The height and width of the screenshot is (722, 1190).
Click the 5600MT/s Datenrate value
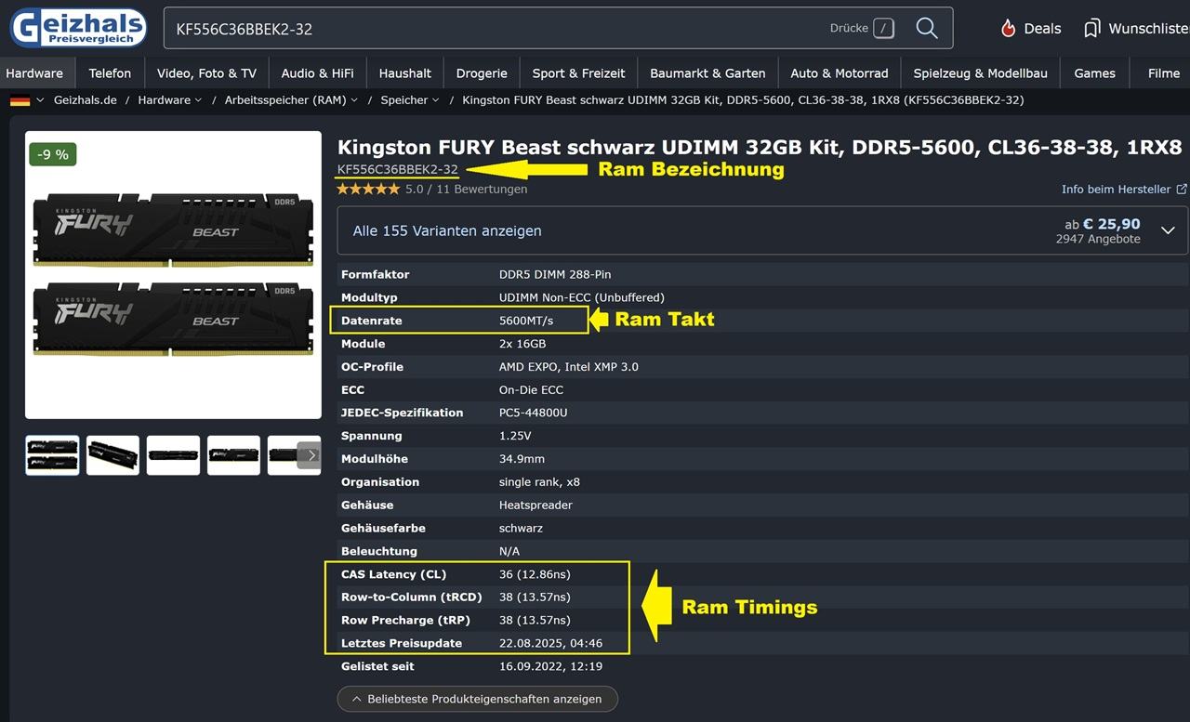point(526,321)
